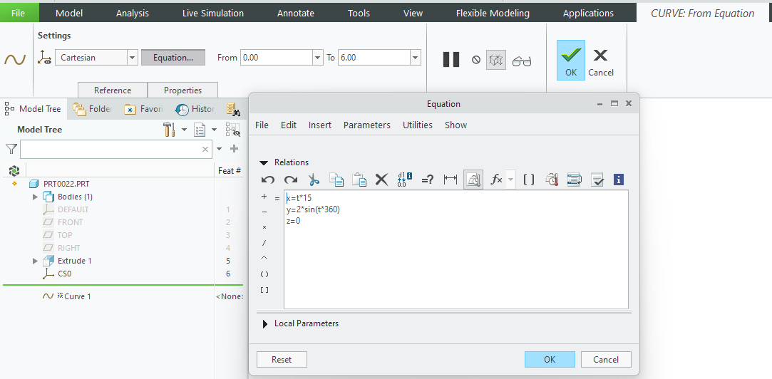Click the Paste clipboard icon in Relations toolbar
Screen dimensions: 772x379
tap(359, 180)
